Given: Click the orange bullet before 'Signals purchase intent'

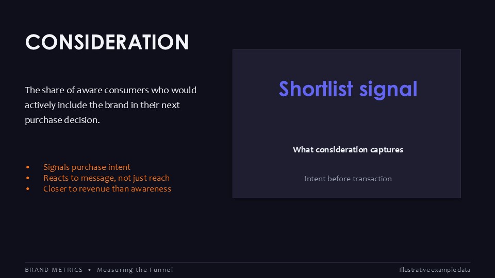Looking at the screenshot, I should 28,167.
